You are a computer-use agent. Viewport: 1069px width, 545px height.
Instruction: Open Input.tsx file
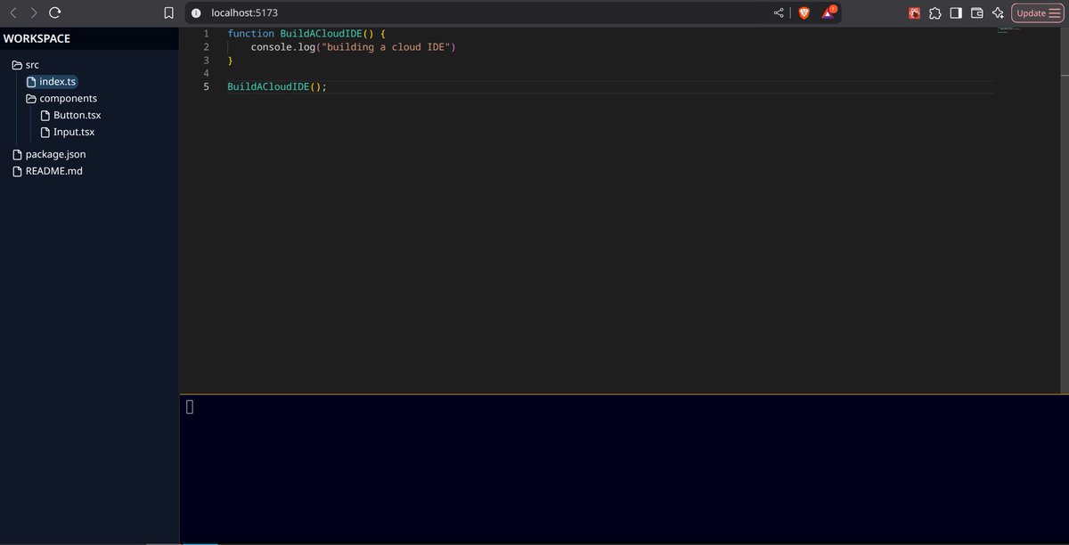(68, 132)
